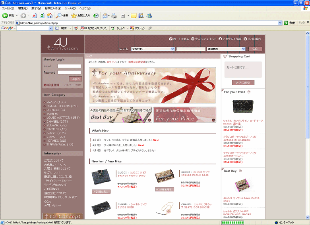Click the Edit document toolbar icon

123,15
